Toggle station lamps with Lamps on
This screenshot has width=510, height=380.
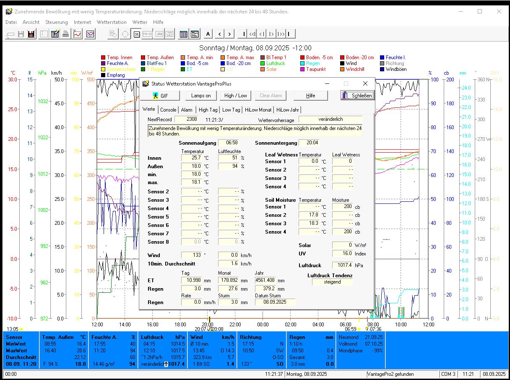tap(201, 96)
